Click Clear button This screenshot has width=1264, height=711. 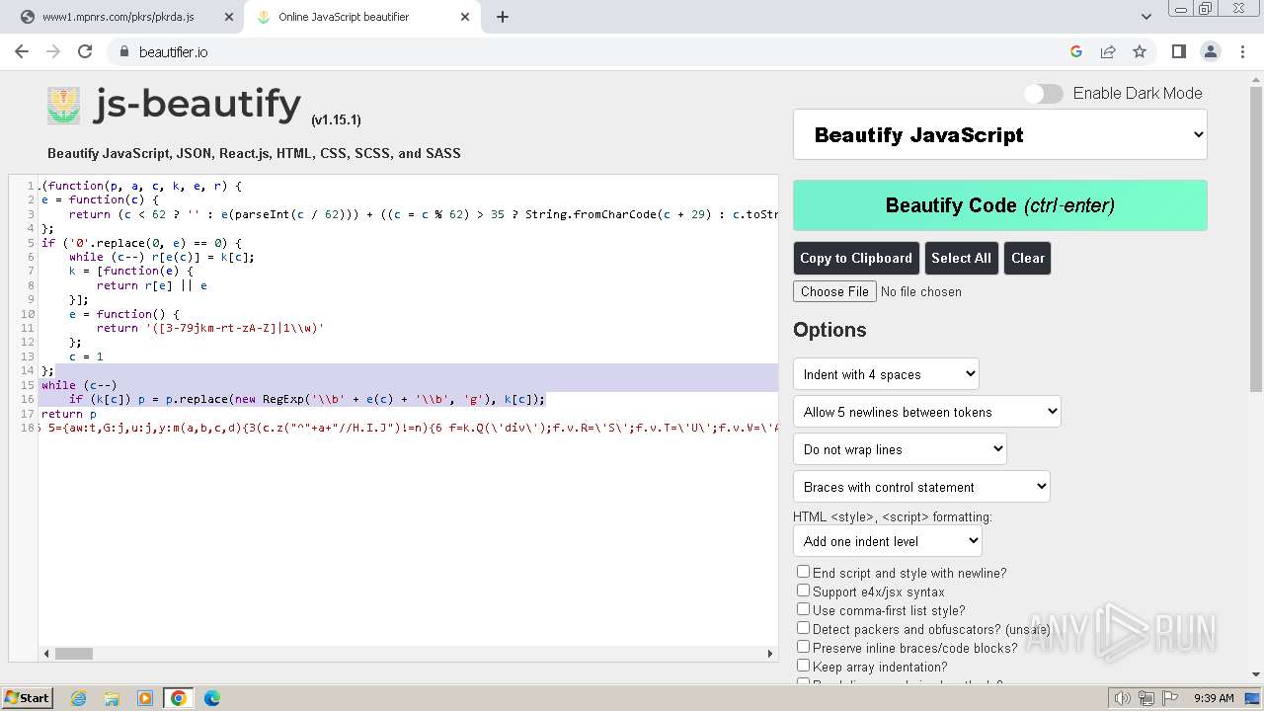pos(1027,258)
